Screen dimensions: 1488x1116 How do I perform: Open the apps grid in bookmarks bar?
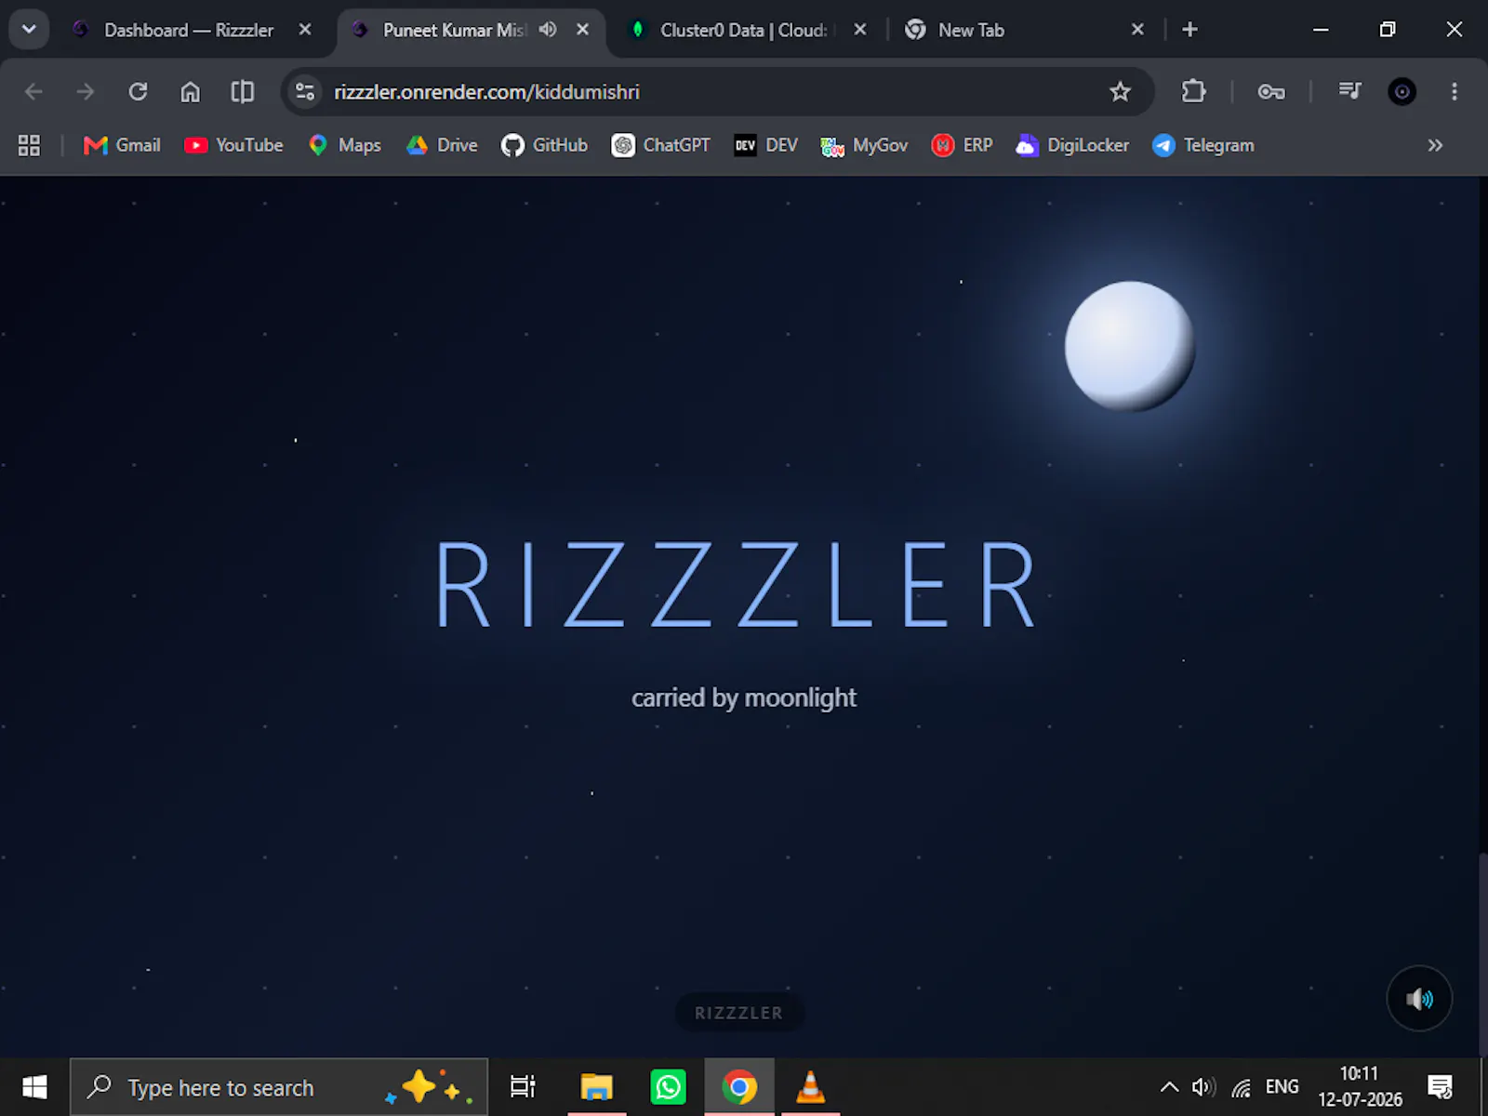(29, 145)
